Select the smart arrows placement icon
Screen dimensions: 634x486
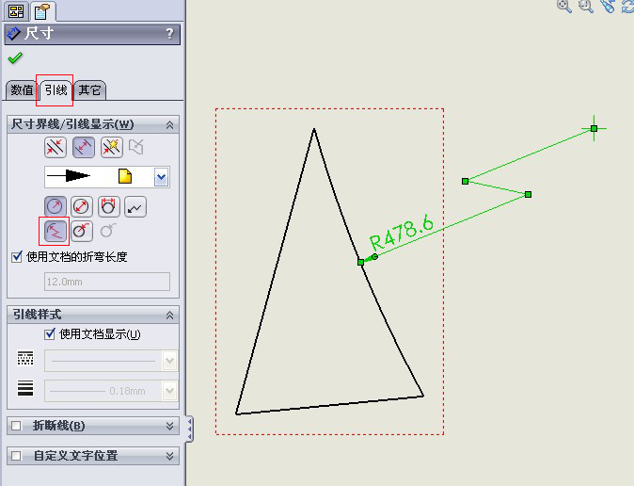click(x=112, y=147)
